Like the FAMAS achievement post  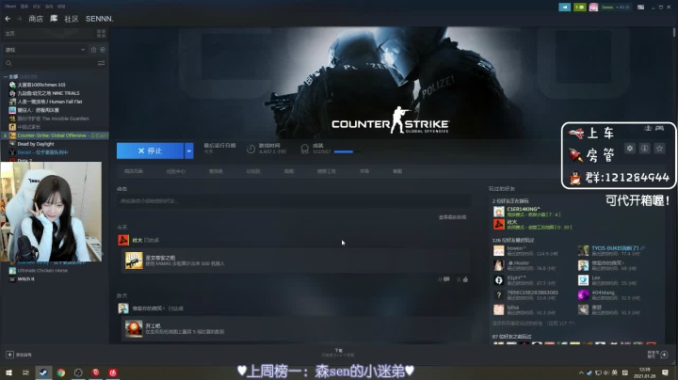[x=465, y=279]
